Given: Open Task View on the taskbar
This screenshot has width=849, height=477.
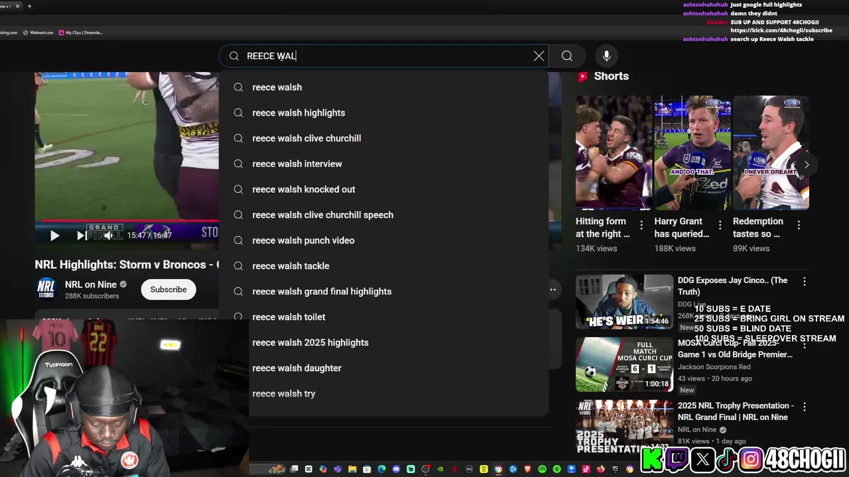Looking at the screenshot, I should pyautogui.click(x=294, y=469).
